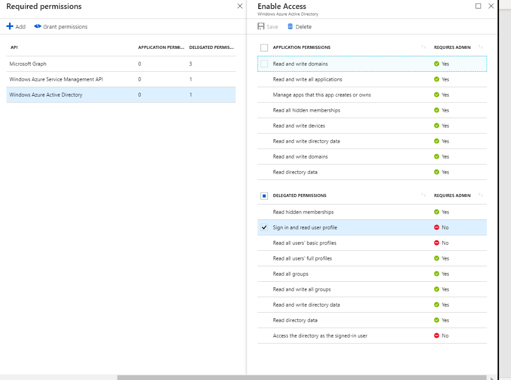Select application Read directory data permission
This screenshot has height=380, width=511.
(x=372, y=172)
